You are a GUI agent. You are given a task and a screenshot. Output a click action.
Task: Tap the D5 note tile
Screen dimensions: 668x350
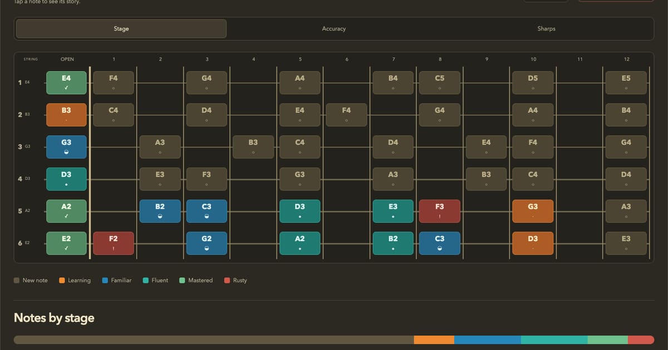533,83
